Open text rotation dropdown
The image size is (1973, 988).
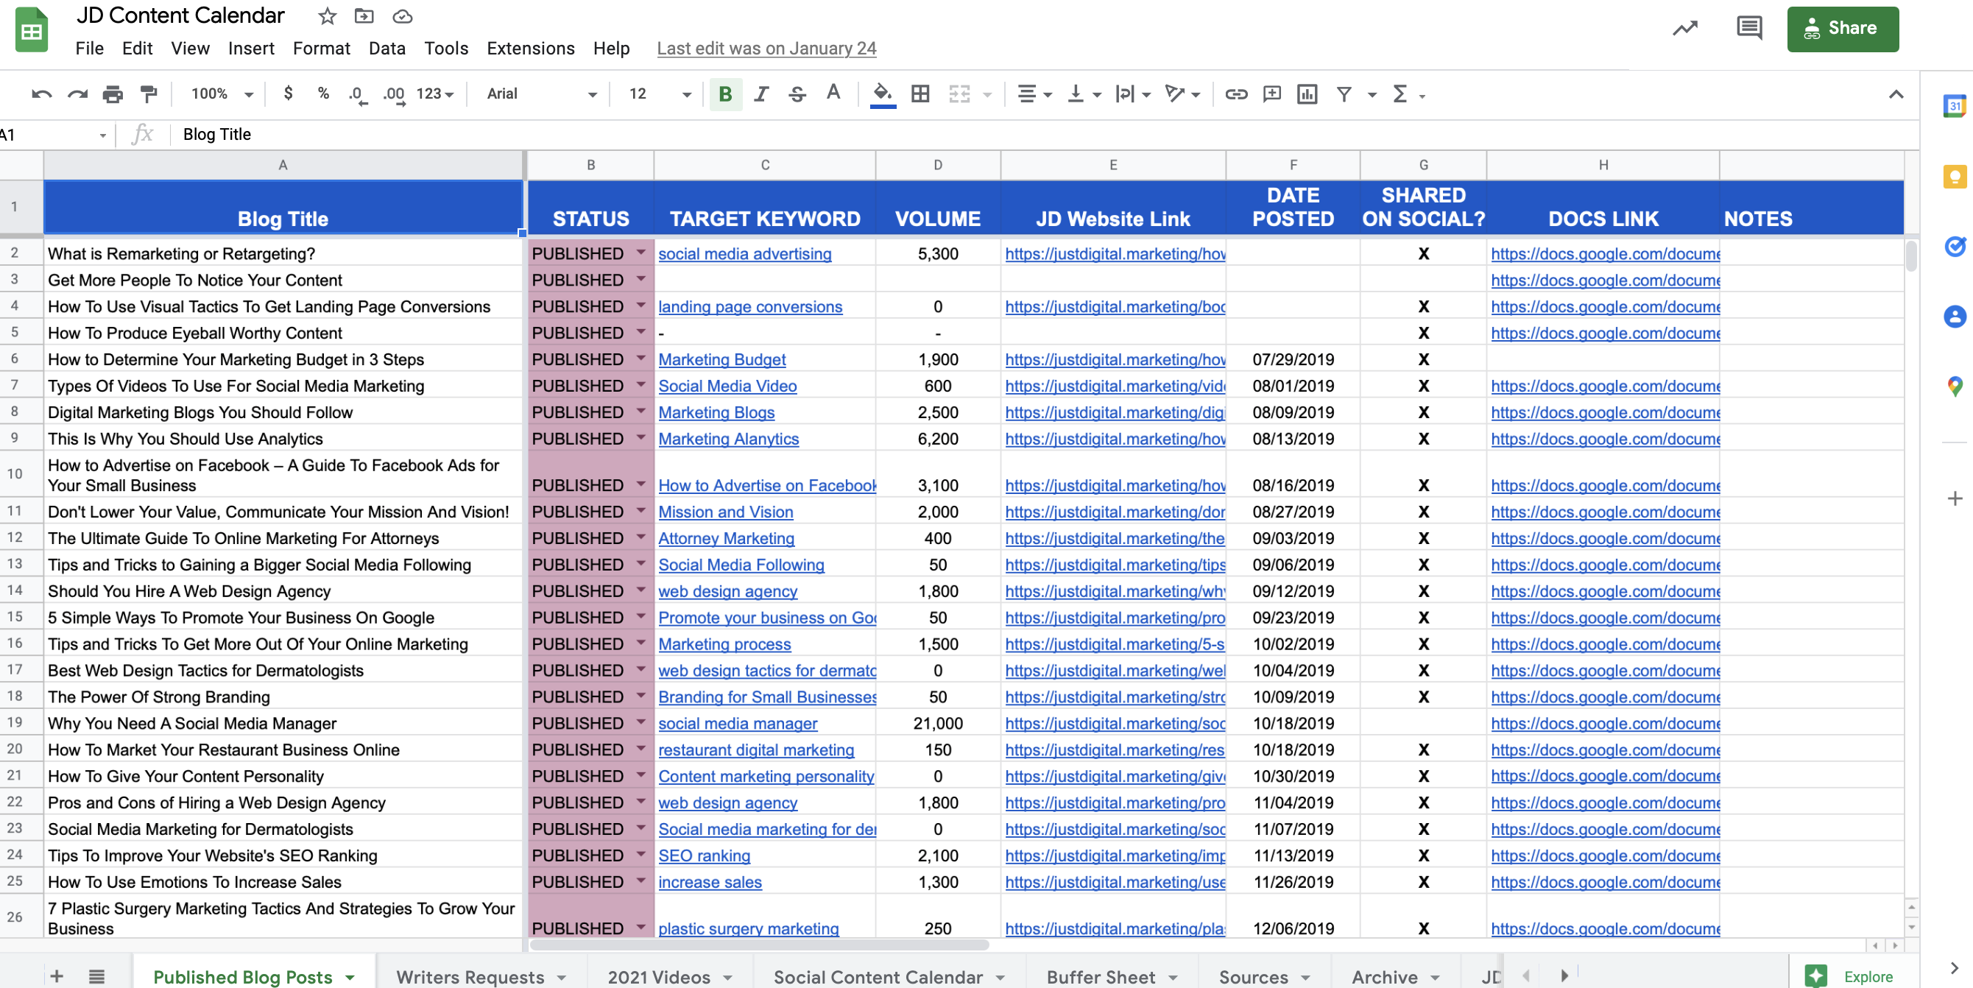click(1182, 94)
